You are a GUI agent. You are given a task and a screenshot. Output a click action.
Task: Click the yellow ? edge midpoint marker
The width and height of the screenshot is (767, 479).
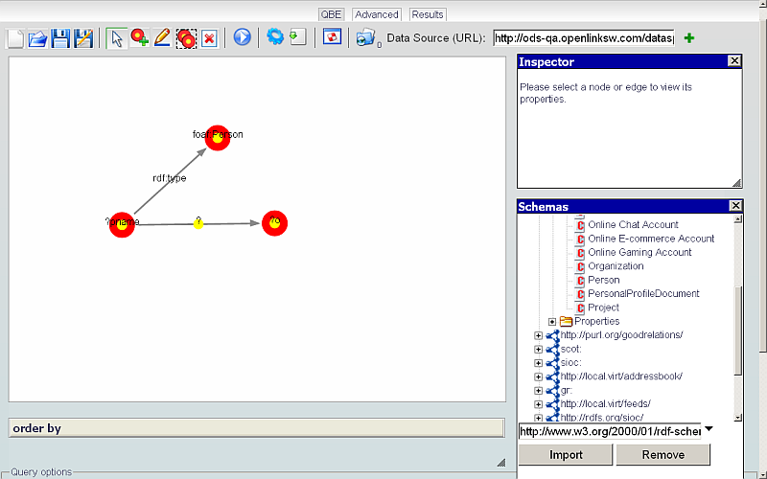click(198, 224)
